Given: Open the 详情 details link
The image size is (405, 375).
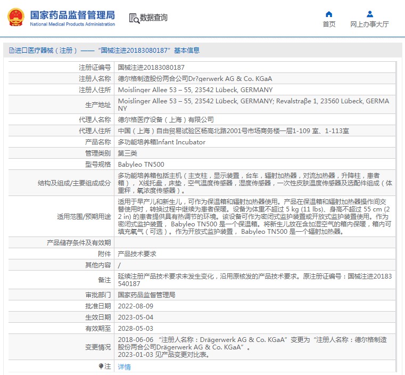Looking at the screenshot, I should pyautogui.click(x=124, y=366).
